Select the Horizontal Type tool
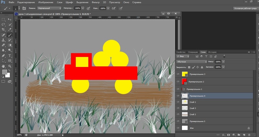The image size is (259, 137). pyautogui.click(x=10, y=56)
